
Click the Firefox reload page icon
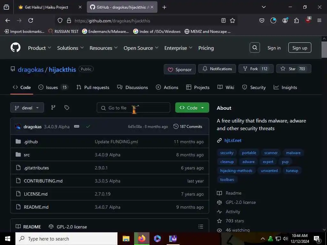tap(31, 20)
